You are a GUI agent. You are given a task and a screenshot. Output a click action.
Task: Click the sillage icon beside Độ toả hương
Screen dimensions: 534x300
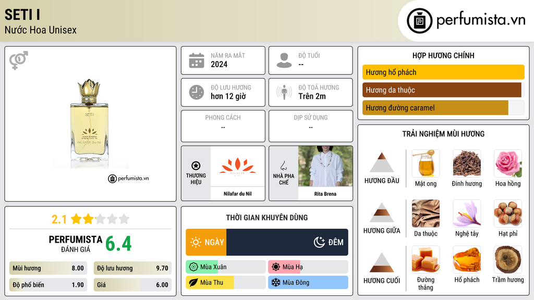click(x=284, y=92)
